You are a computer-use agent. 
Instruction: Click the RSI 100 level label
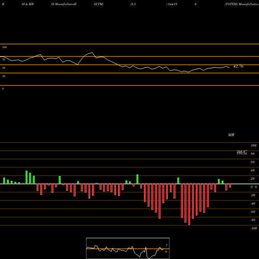(x=4, y=47)
